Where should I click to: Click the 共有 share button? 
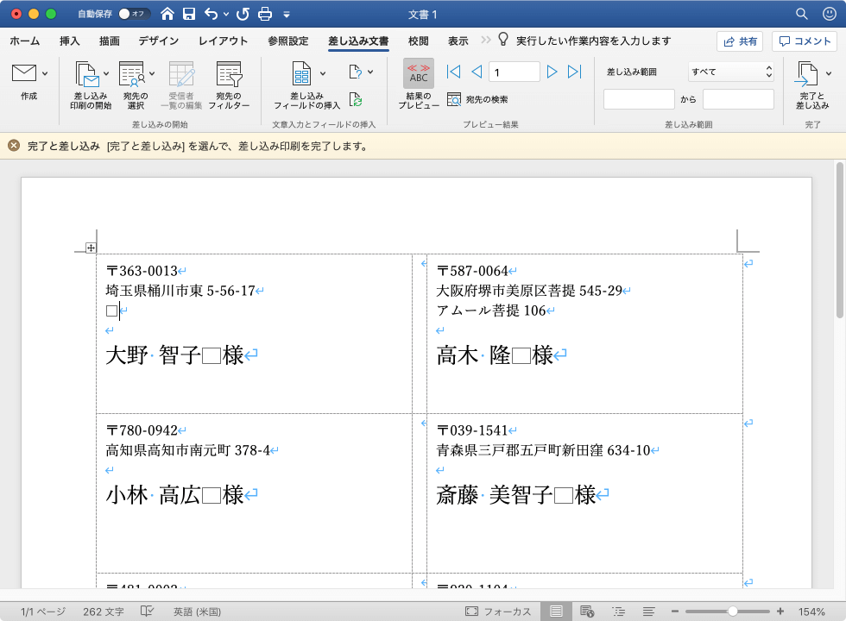(740, 41)
